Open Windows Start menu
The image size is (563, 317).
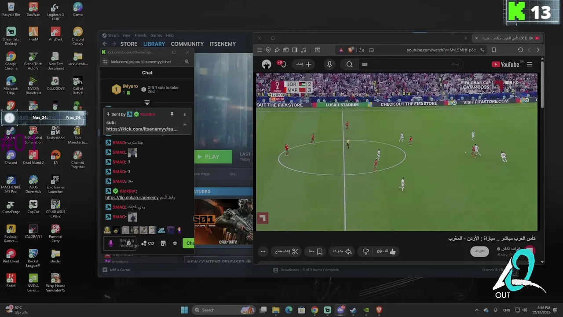184,310
